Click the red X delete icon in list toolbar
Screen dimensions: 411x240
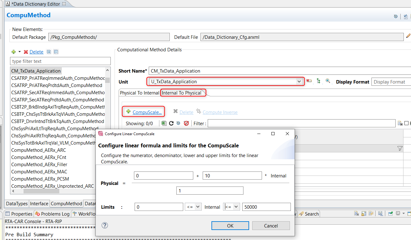pos(26,52)
